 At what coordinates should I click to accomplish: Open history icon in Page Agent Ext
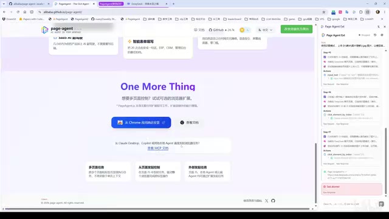click(375, 35)
